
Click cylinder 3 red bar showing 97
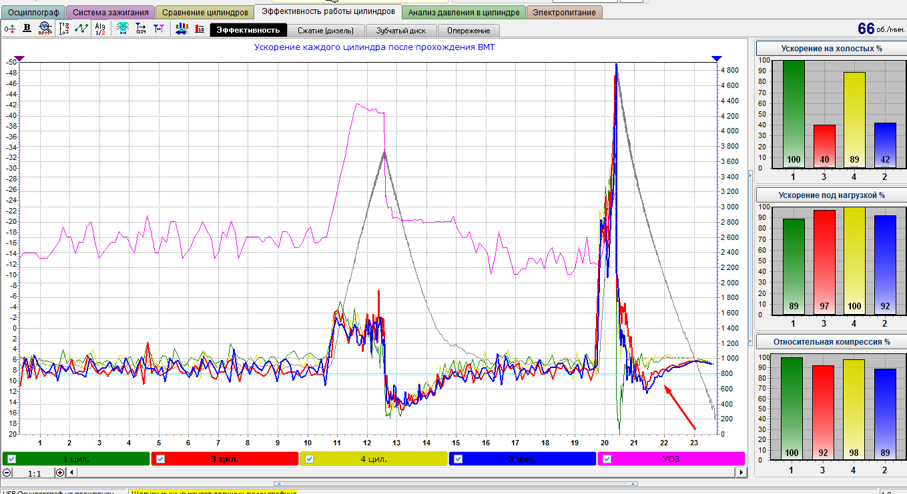coord(824,262)
